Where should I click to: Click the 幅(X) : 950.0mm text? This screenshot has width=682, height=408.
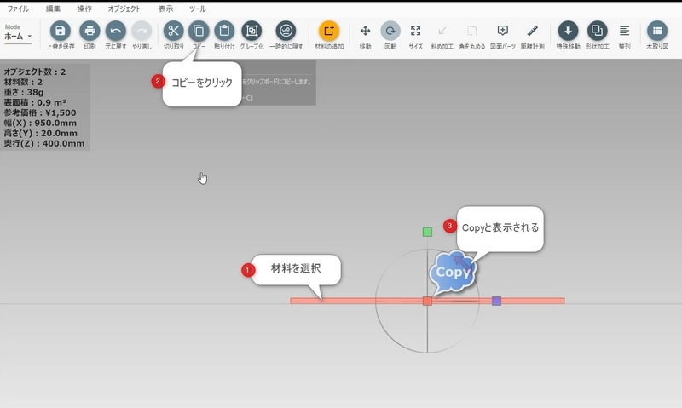40,123
